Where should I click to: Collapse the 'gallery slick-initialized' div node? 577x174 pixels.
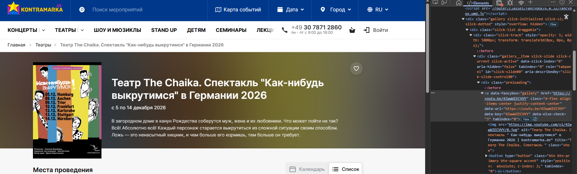463,19
